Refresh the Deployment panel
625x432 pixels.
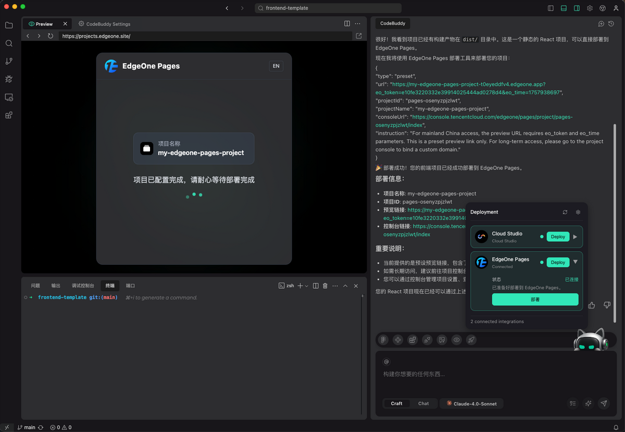tap(565, 212)
